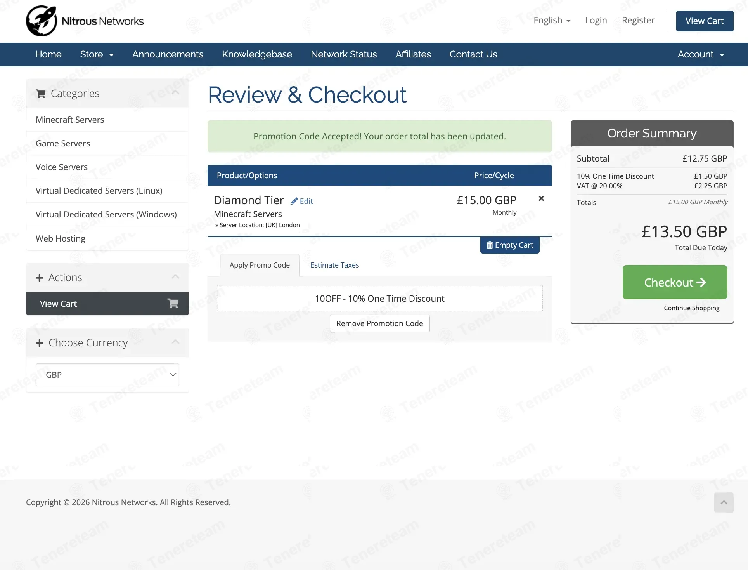748x570 pixels.
Task: Open the GBP currency dropdown
Action: (107, 375)
